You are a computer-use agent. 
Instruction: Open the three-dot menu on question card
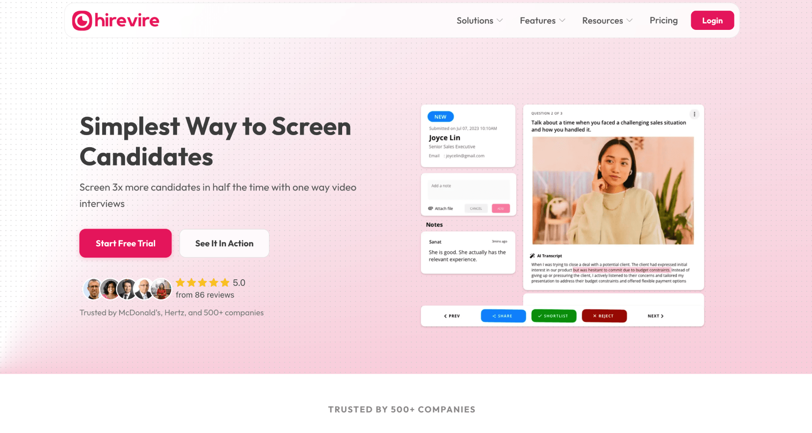click(694, 114)
